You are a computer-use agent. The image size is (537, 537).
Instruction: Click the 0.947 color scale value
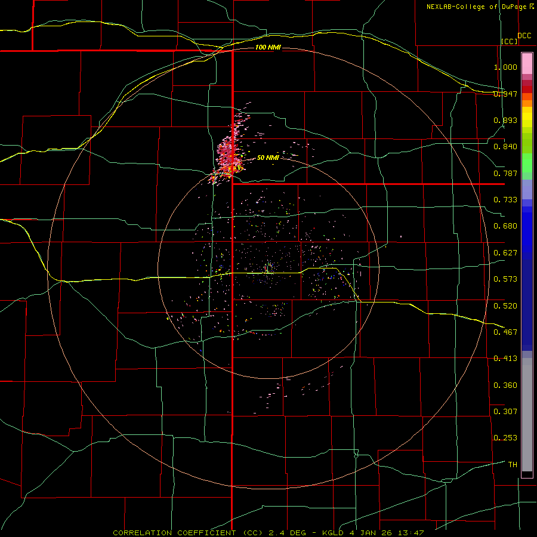505,94
